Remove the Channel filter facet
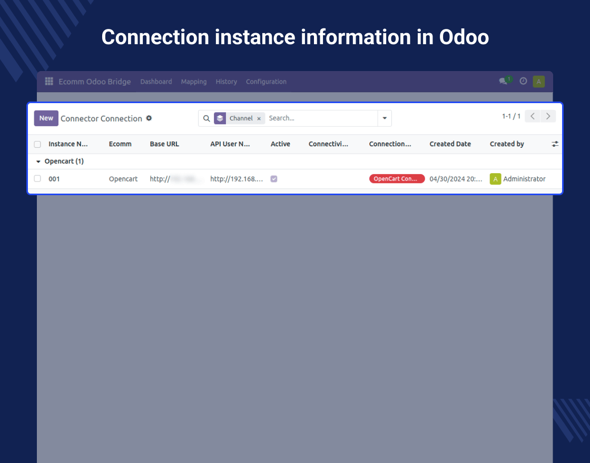Image resolution: width=590 pixels, height=463 pixels. click(x=259, y=118)
